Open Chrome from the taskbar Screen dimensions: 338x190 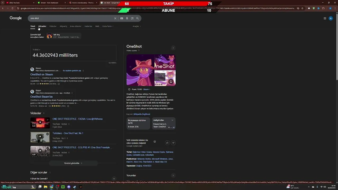(51, 187)
